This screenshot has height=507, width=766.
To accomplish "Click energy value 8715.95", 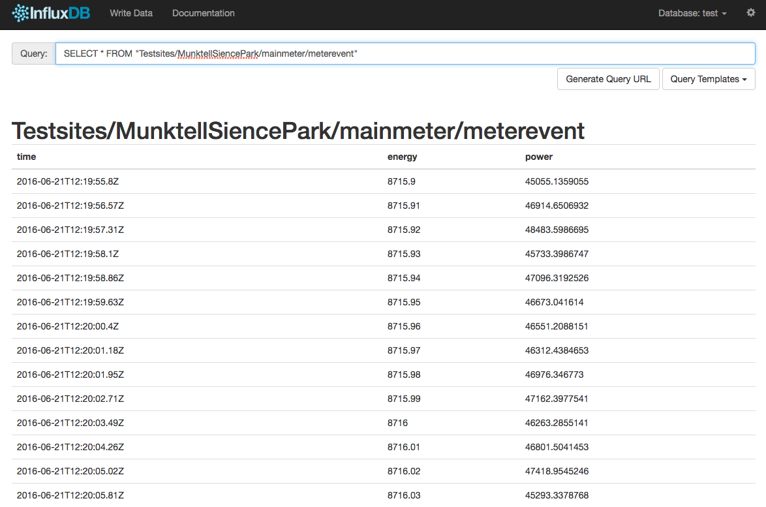I will [404, 302].
